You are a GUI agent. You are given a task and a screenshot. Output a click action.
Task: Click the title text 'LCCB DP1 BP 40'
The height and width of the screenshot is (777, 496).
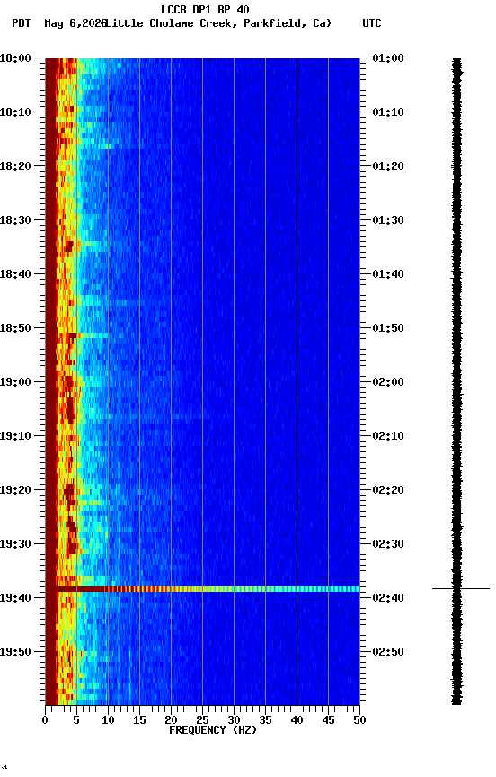click(205, 9)
